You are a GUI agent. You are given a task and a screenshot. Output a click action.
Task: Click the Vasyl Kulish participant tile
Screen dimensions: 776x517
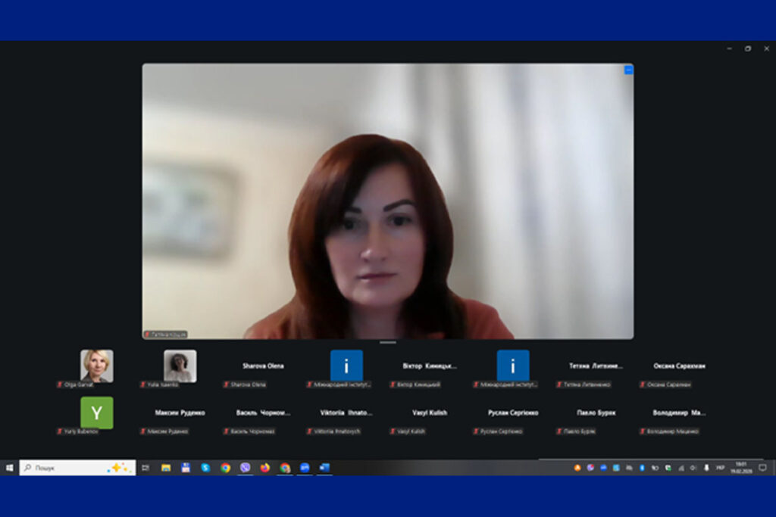pos(429,413)
